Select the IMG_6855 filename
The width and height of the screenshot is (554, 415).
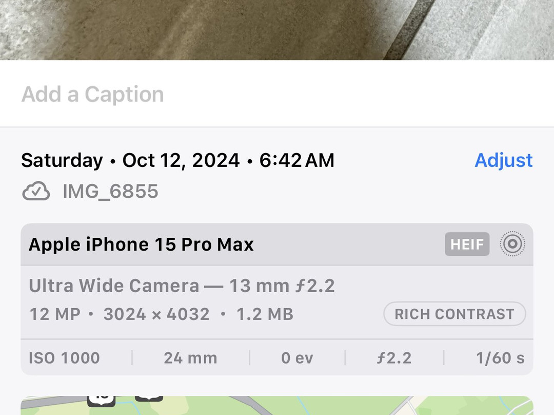pos(110,192)
